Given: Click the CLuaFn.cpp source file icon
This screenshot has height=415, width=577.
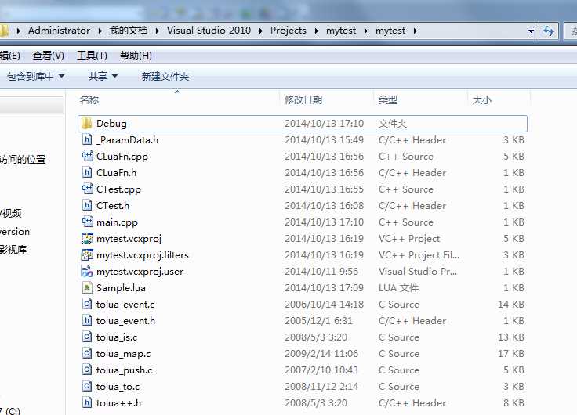Looking at the screenshot, I should (87, 157).
